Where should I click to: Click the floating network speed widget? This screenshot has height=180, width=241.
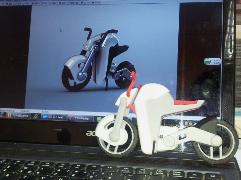point(212,61)
